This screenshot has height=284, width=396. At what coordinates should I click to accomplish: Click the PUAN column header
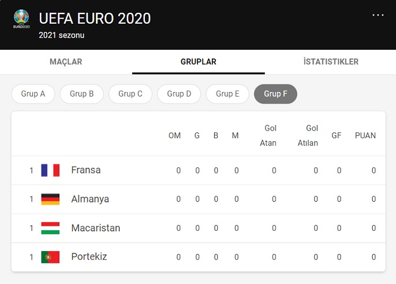coord(365,135)
